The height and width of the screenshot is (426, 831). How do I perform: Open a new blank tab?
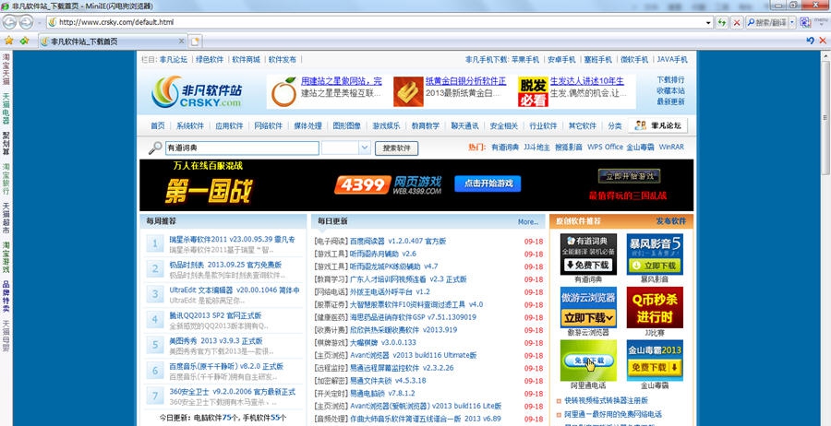(x=196, y=41)
